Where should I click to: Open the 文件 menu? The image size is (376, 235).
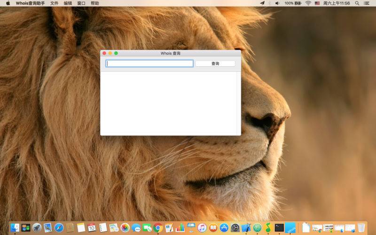tap(55, 3)
